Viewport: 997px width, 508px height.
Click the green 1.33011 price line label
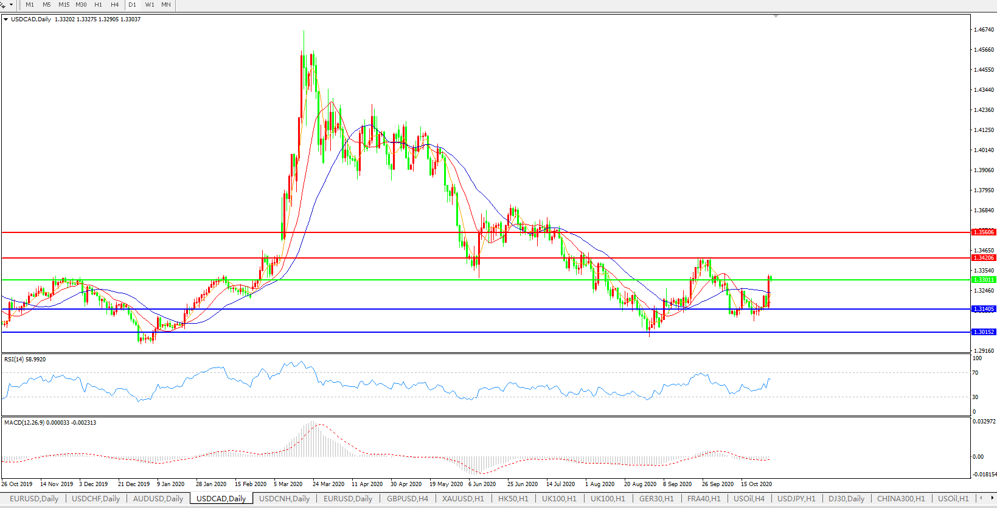pos(984,280)
